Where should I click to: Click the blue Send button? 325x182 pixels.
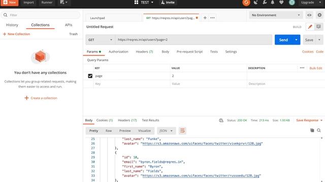[x=283, y=39]
